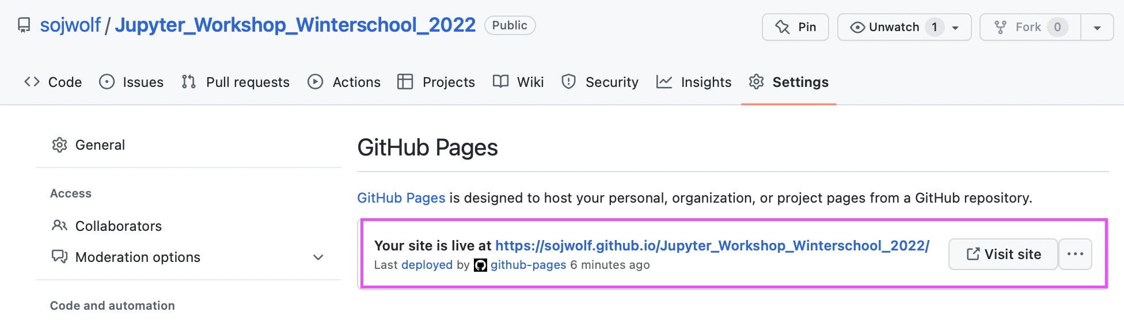Click the deployed link
Image resolution: width=1124 pixels, height=327 pixels.
click(427, 265)
